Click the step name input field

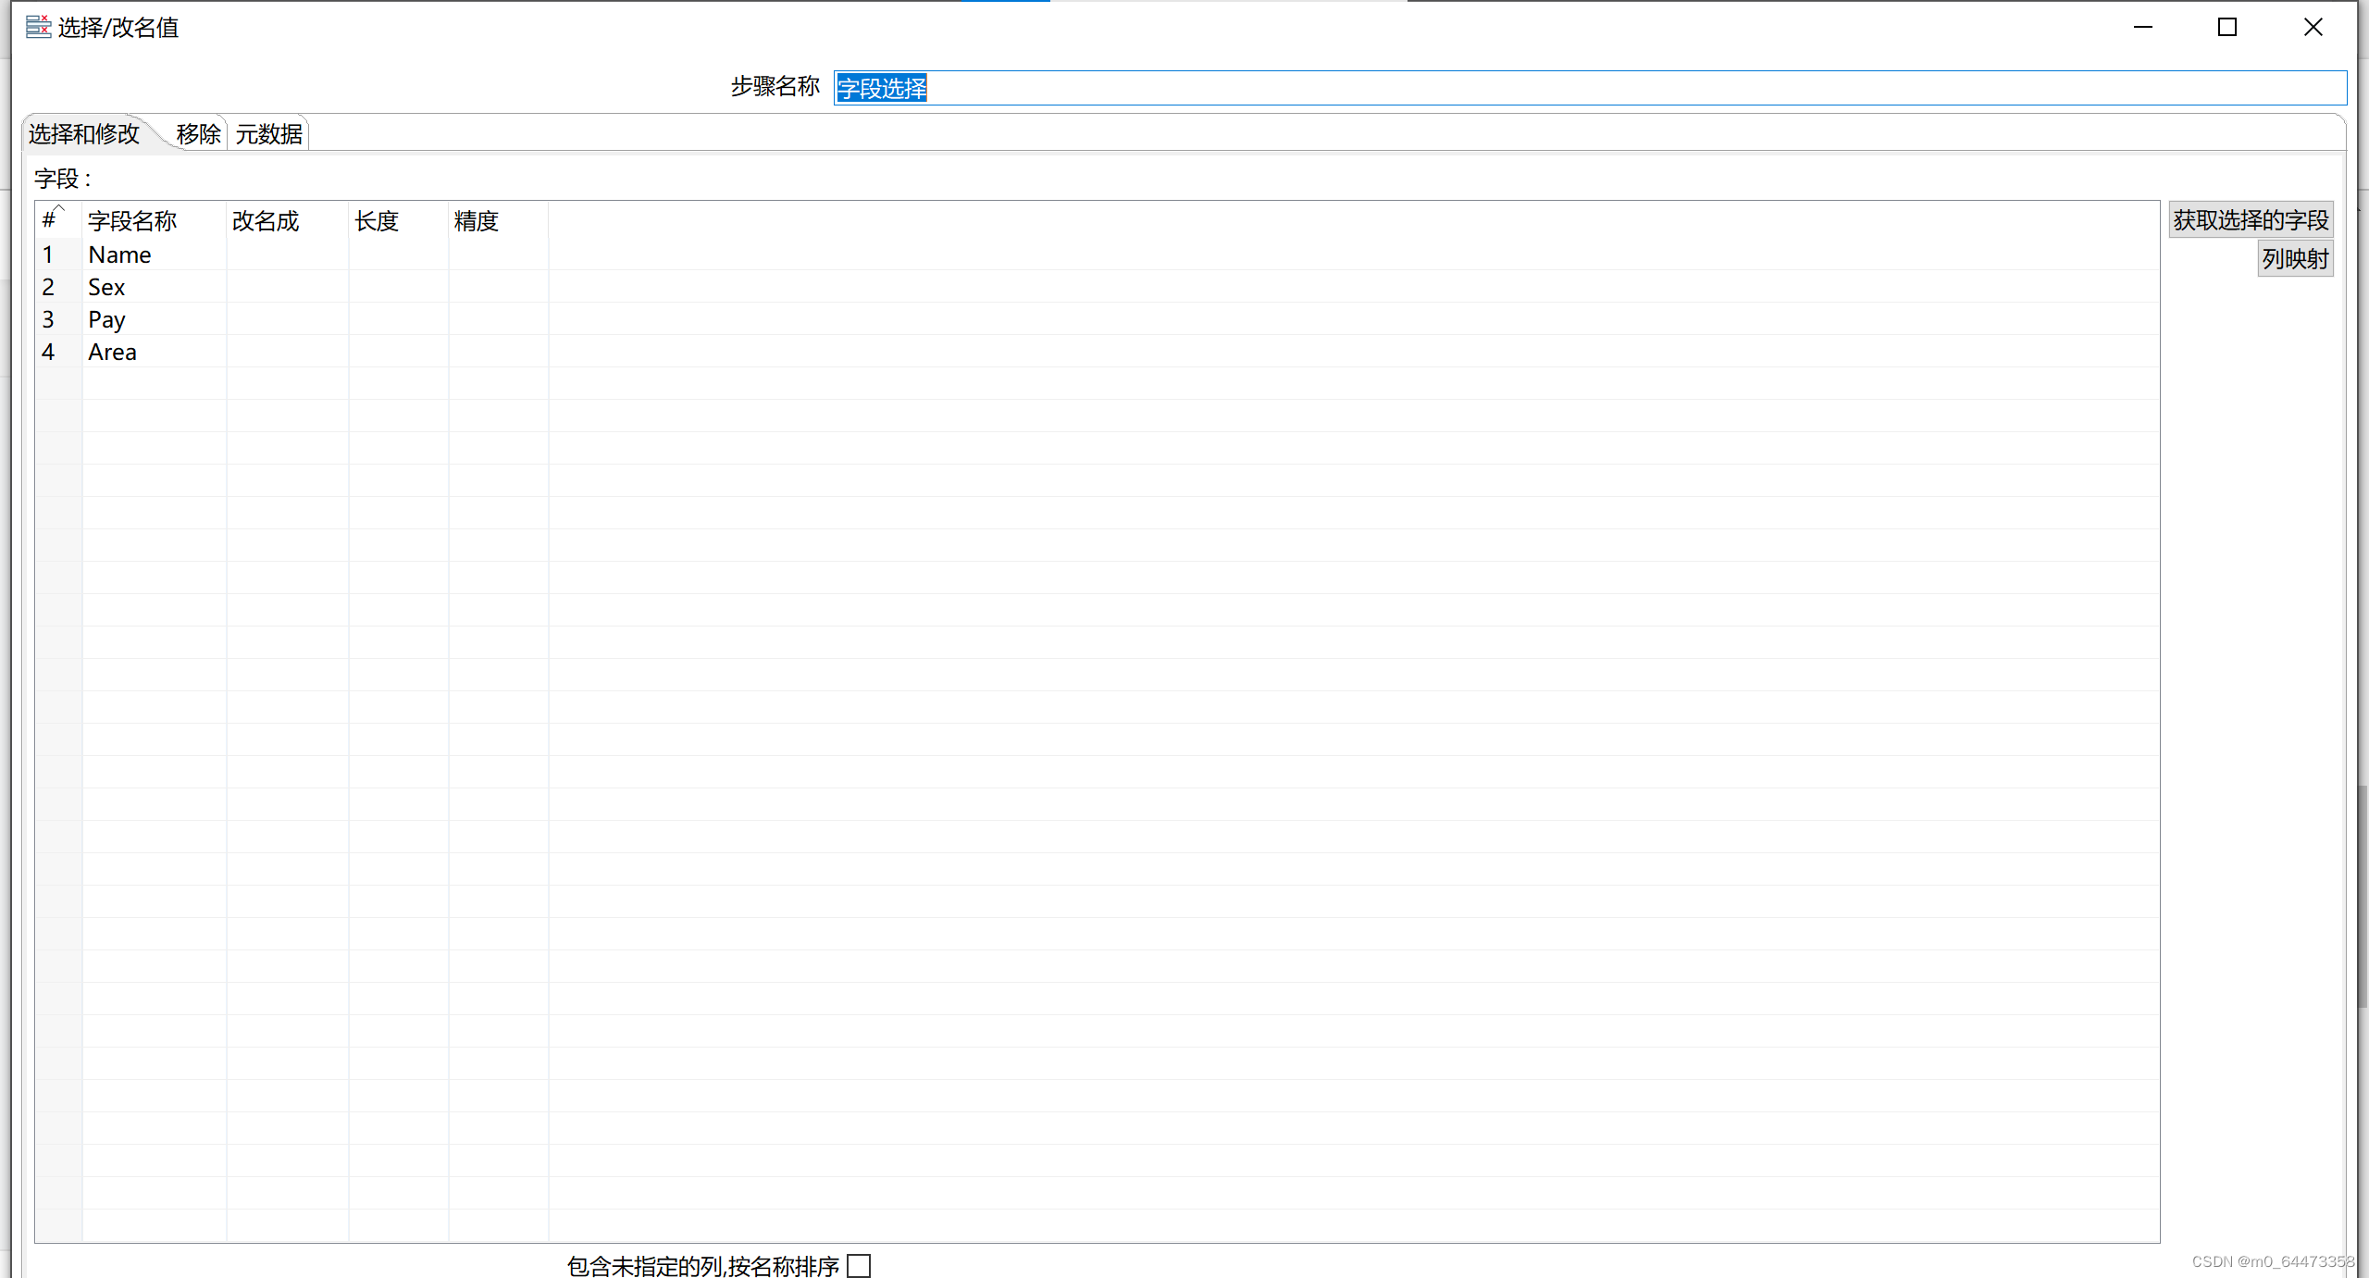pos(1588,88)
